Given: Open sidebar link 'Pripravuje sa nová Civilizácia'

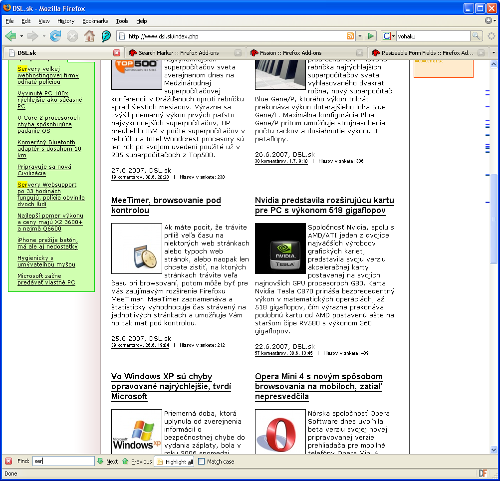Looking at the screenshot, I should click(44, 170).
